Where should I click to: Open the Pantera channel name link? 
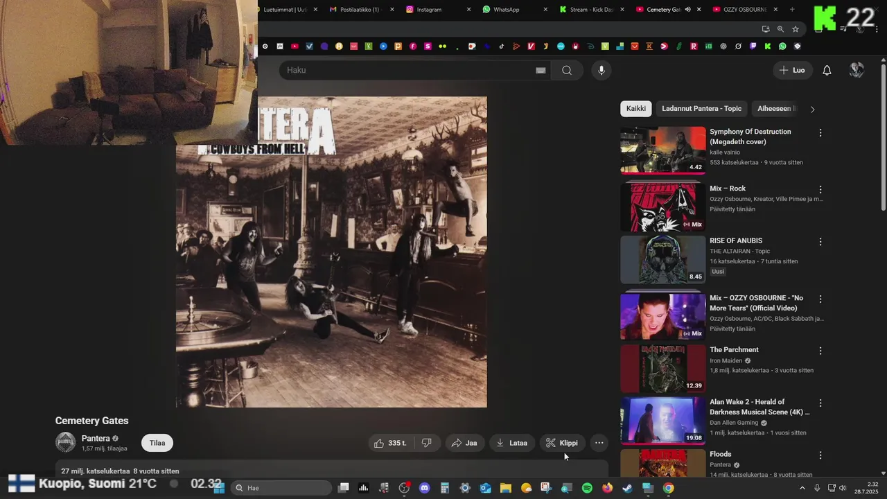[96, 438]
